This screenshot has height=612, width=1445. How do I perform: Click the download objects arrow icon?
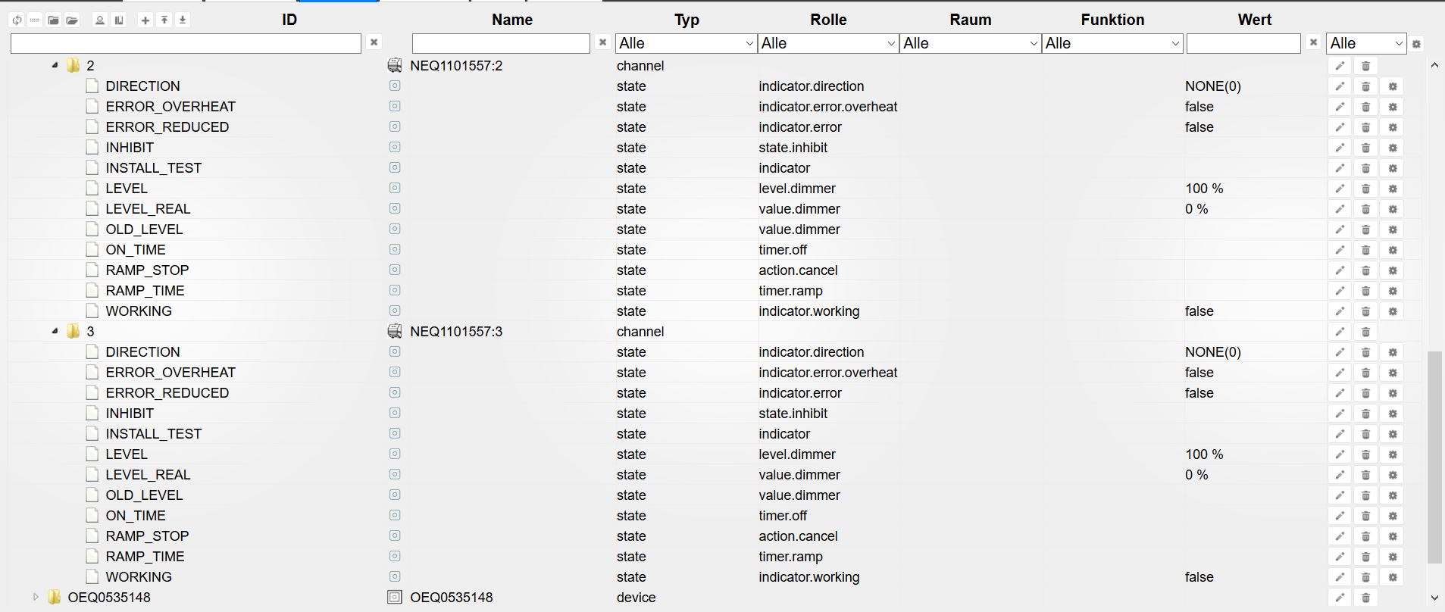pos(182,20)
